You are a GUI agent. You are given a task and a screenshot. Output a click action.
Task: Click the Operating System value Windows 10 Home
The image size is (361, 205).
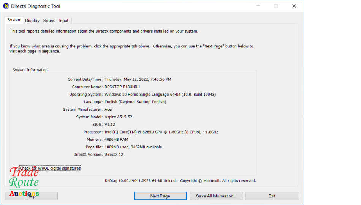160,95
